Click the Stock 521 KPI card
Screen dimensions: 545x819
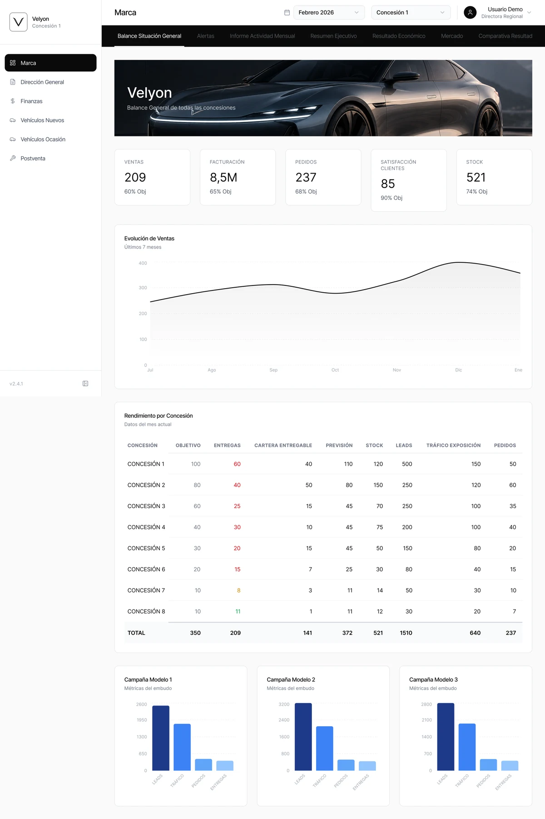pyautogui.click(x=494, y=177)
